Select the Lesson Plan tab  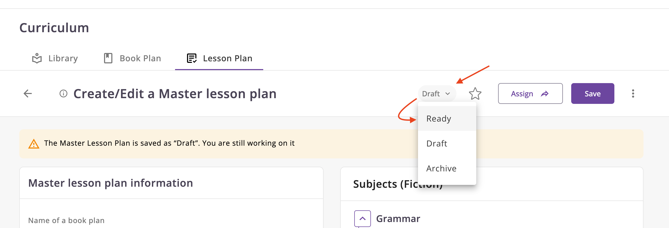click(227, 58)
